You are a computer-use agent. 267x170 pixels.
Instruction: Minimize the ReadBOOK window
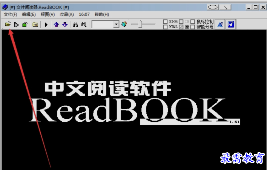click(x=249, y=7)
